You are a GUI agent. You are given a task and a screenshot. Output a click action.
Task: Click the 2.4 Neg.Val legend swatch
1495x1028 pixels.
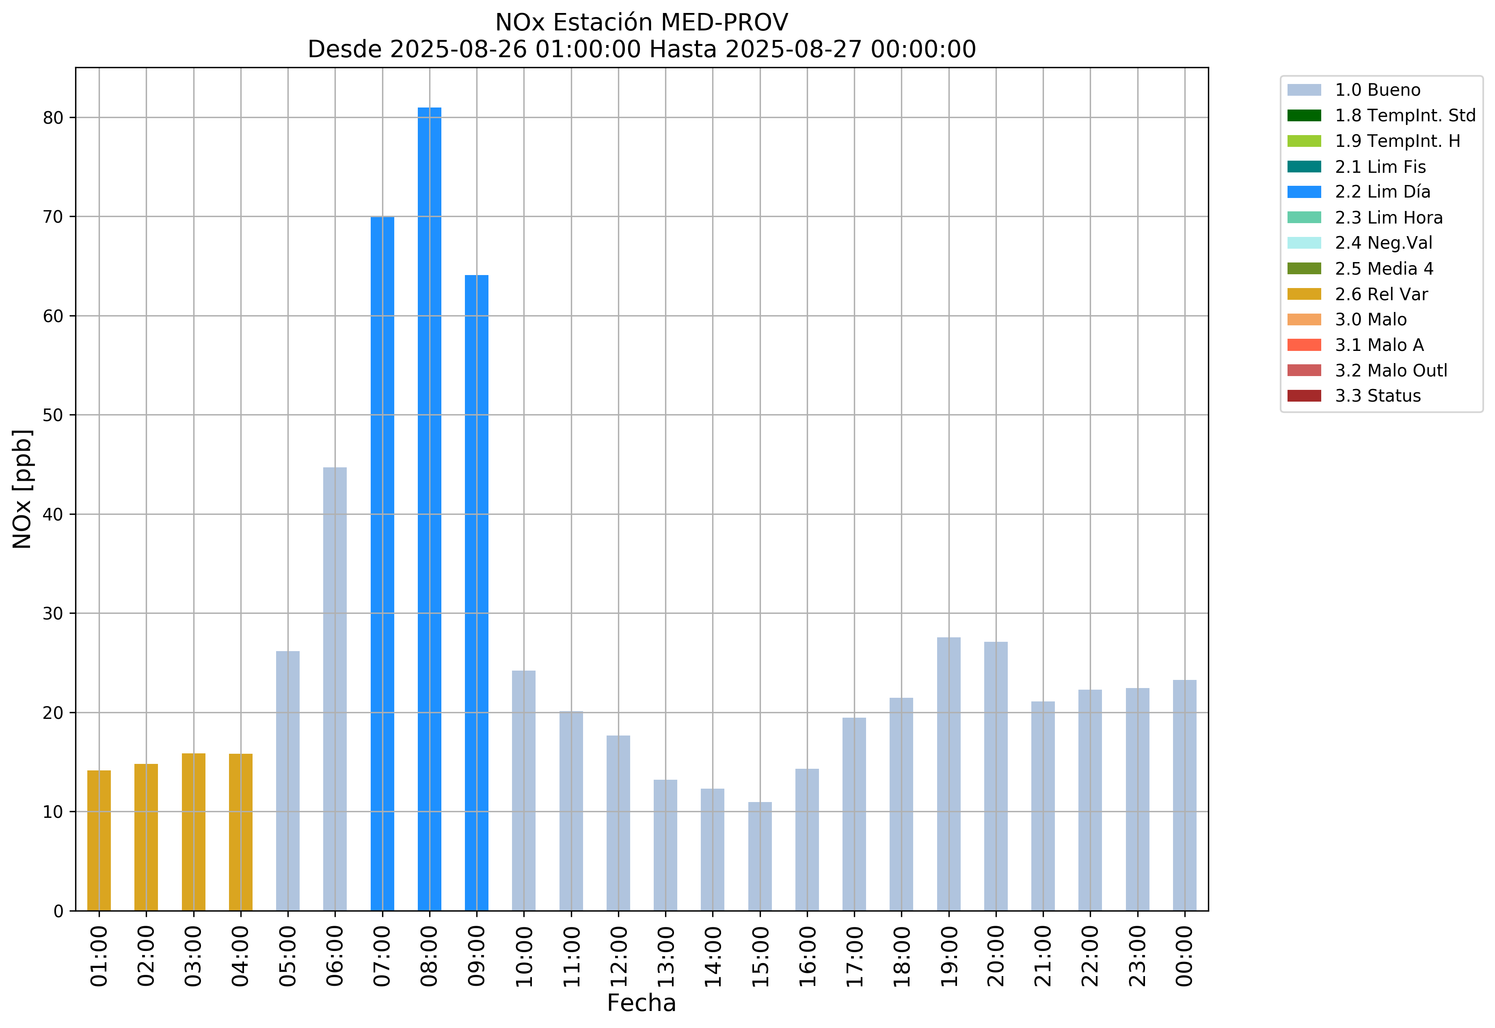[1303, 243]
